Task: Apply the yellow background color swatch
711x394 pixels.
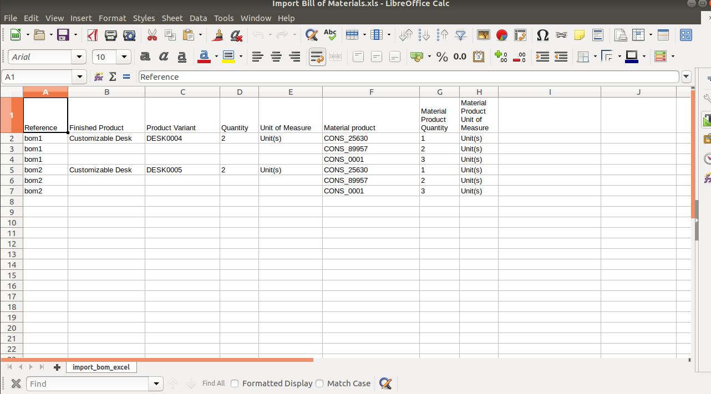Action: pyautogui.click(x=228, y=57)
